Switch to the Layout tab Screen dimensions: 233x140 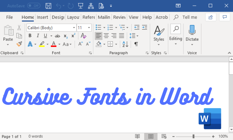(x=73, y=17)
